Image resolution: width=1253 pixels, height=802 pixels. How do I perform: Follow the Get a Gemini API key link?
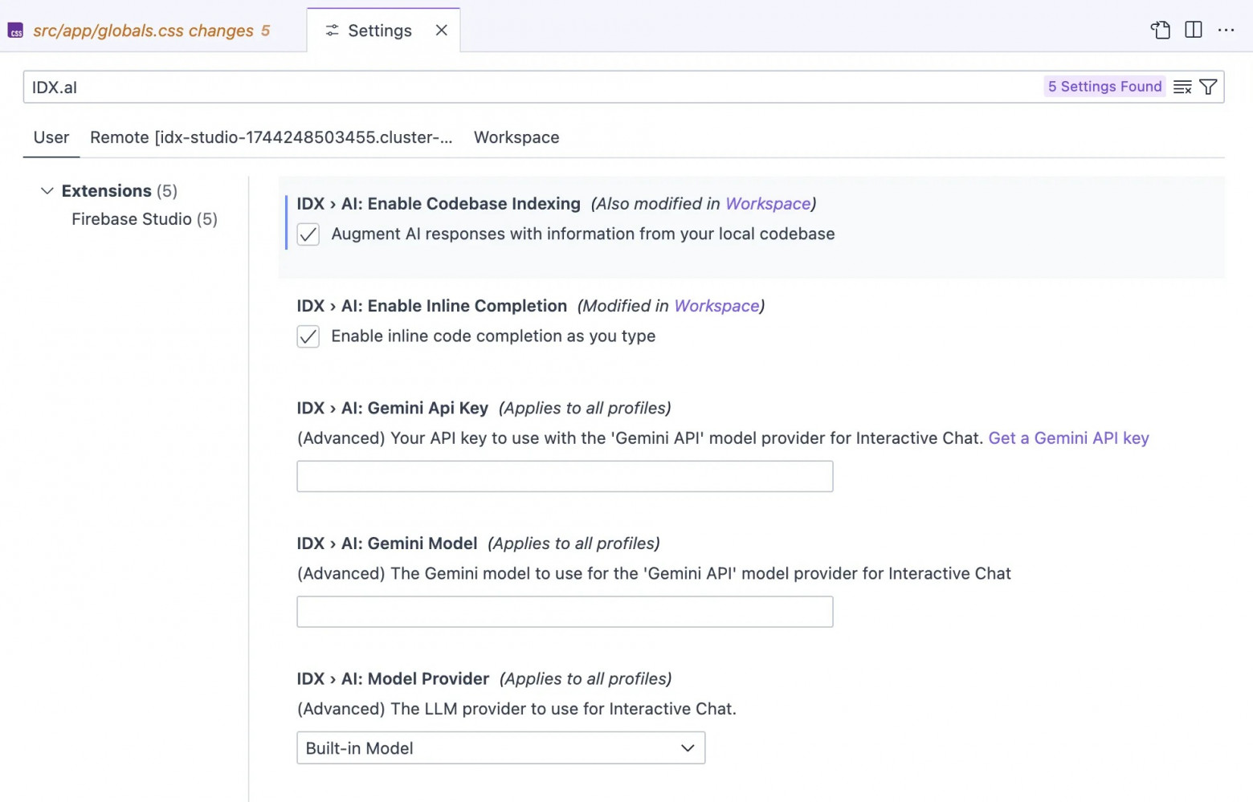1068,438
